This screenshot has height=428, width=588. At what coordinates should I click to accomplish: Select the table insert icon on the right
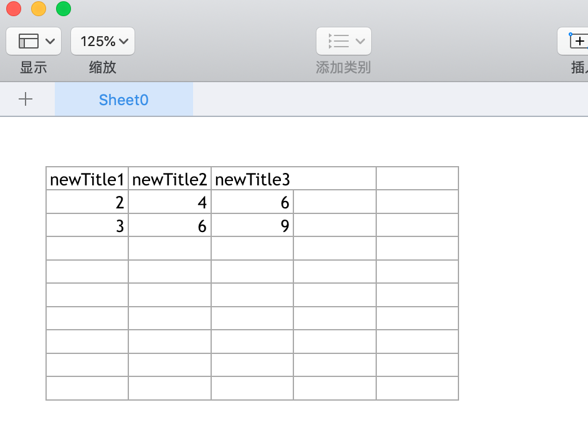point(579,40)
